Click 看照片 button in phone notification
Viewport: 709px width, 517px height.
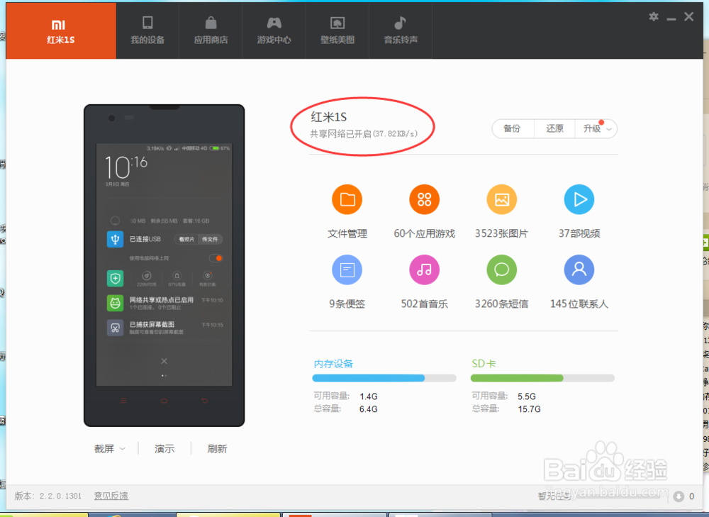186,239
